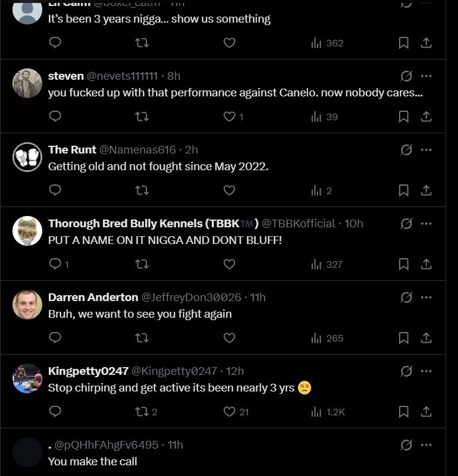Viewport: 458px width, 476px height.
Task: Open more options on The Runt's tweet
Action: tap(426, 150)
